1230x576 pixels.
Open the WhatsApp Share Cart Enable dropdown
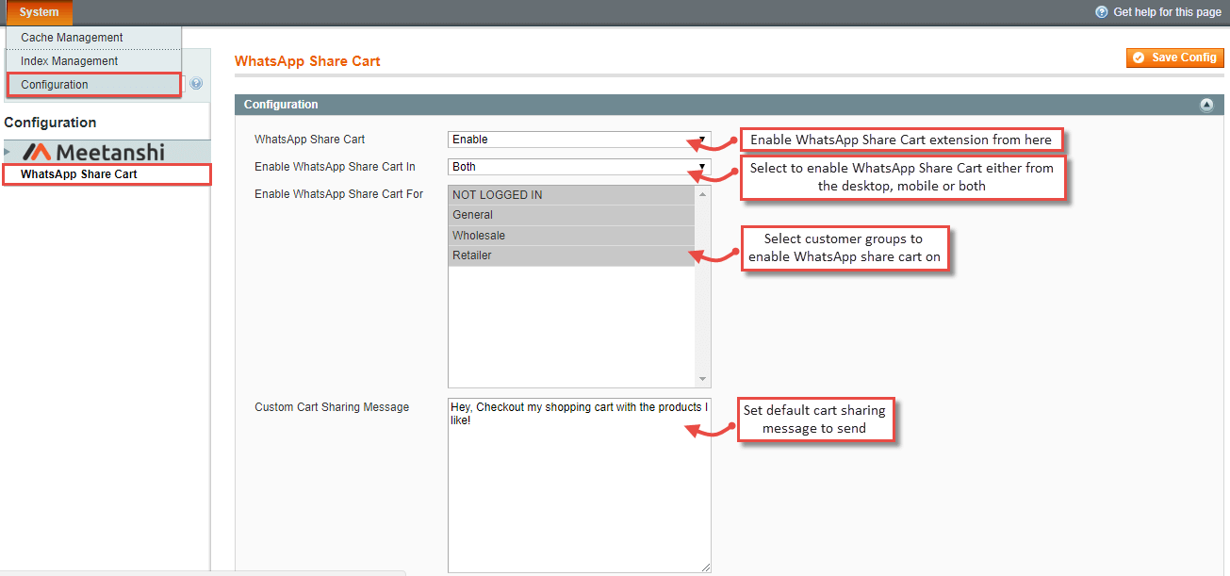tap(579, 140)
